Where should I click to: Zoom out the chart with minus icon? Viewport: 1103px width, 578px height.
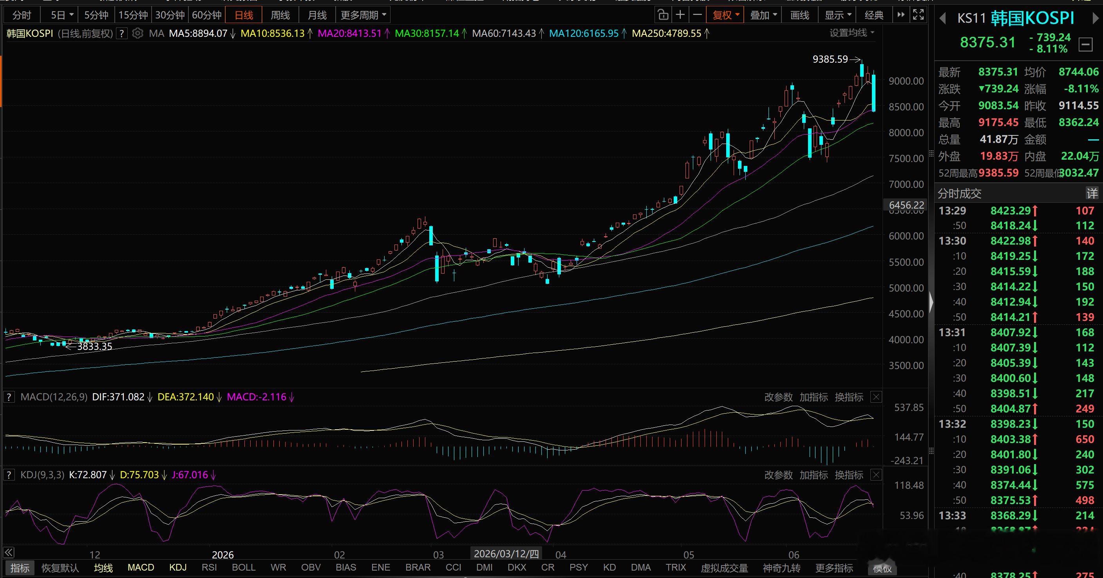pyautogui.click(x=698, y=15)
